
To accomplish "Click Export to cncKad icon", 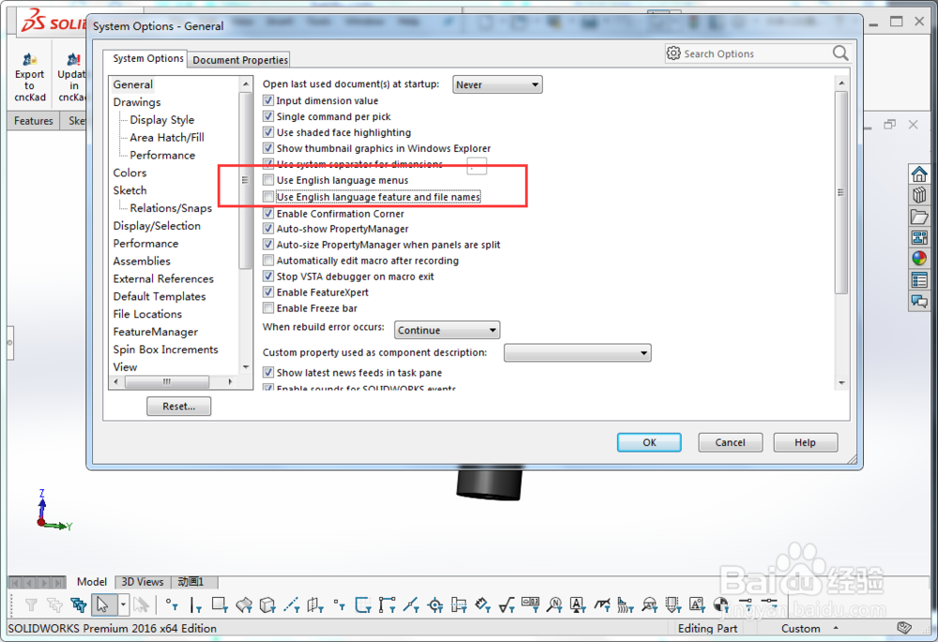I will [x=29, y=77].
